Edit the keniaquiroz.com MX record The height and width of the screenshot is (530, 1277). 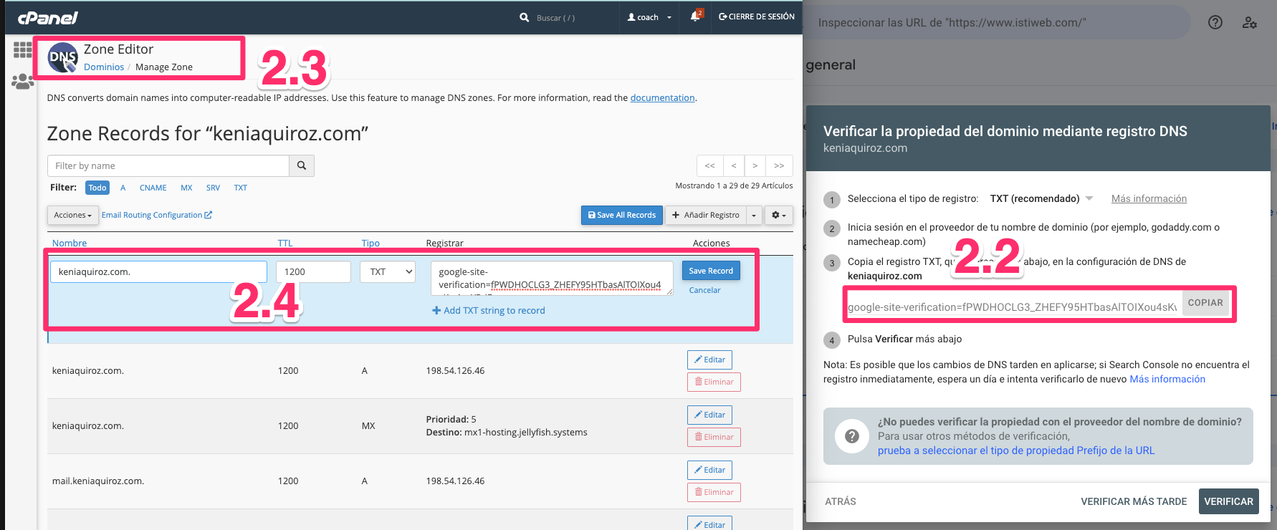[709, 415]
